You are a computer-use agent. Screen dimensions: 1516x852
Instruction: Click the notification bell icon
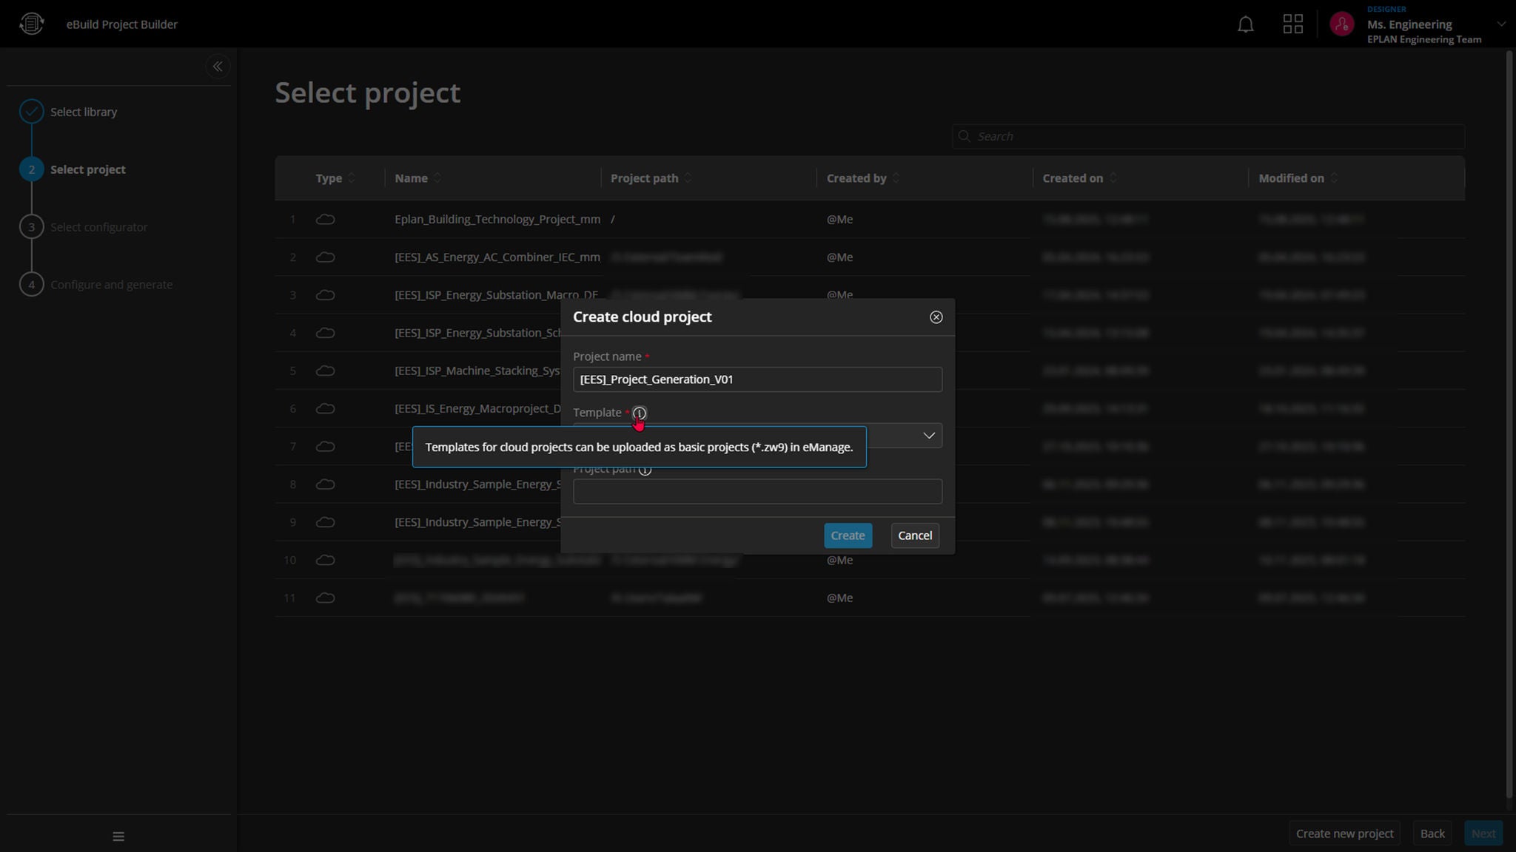(1246, 24)
